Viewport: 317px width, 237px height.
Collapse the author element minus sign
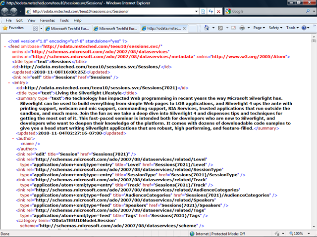pos(13,139)
